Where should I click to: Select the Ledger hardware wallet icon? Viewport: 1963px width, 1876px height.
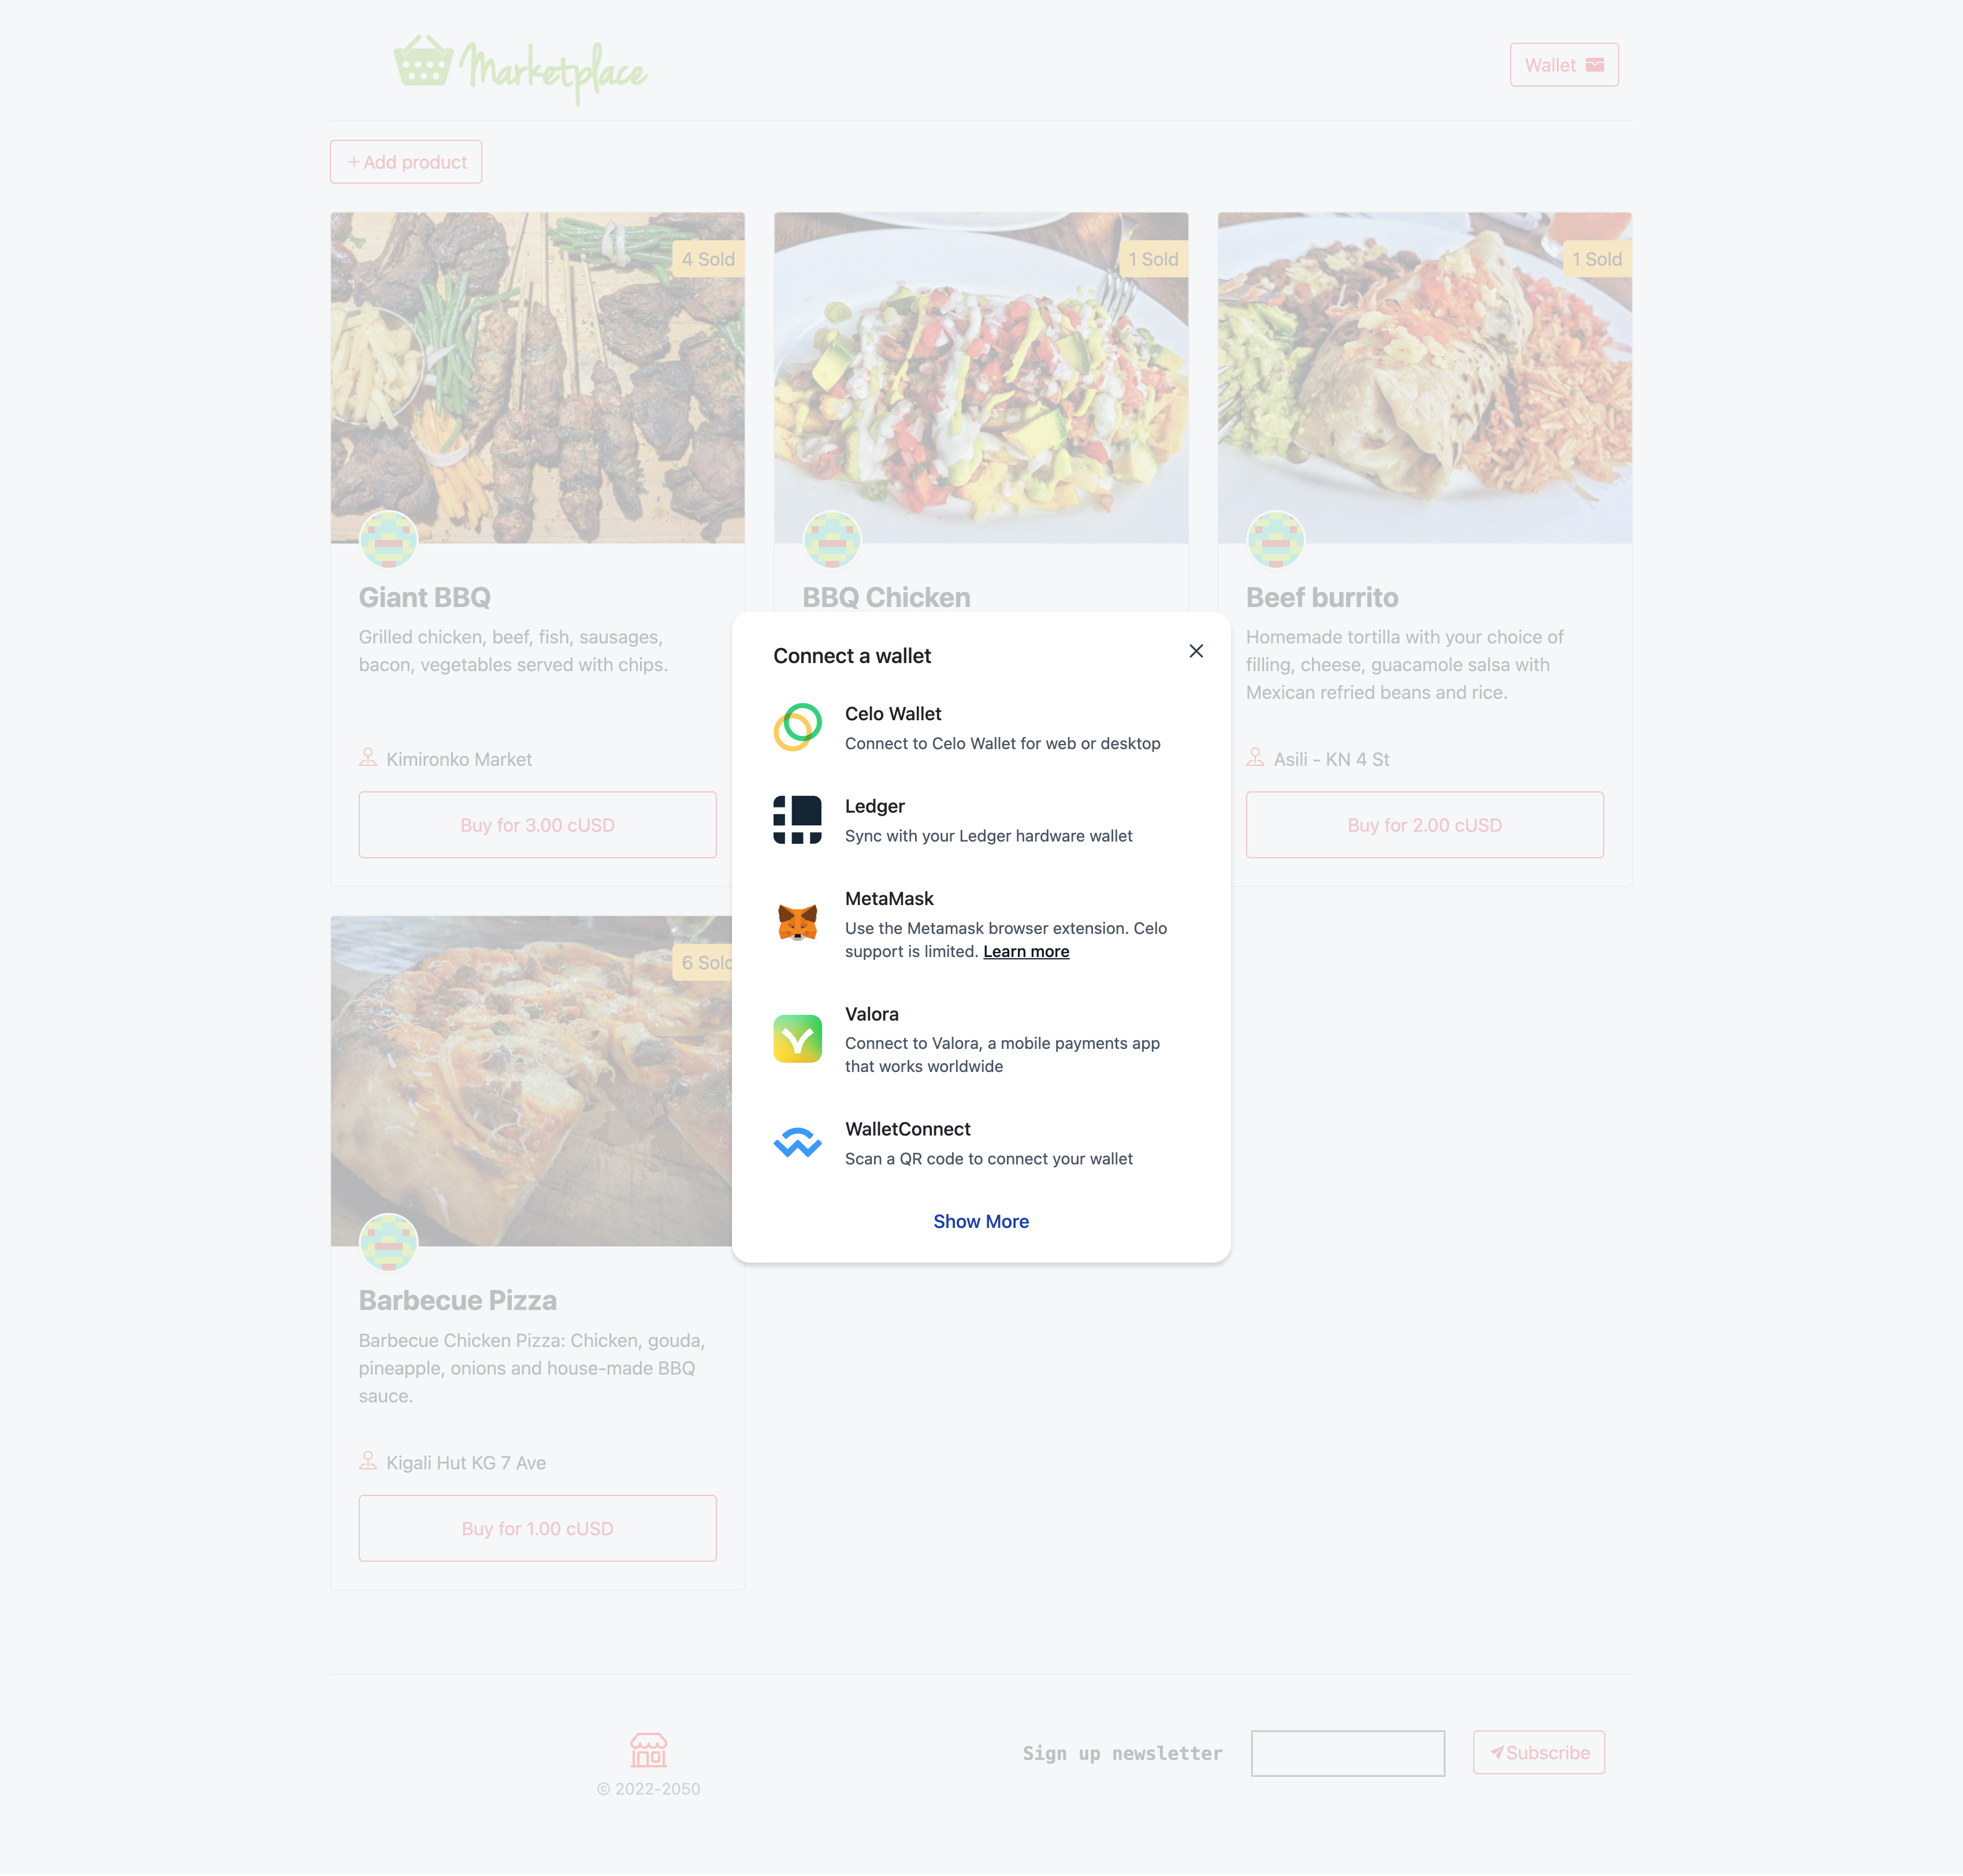tap(797, 820)
